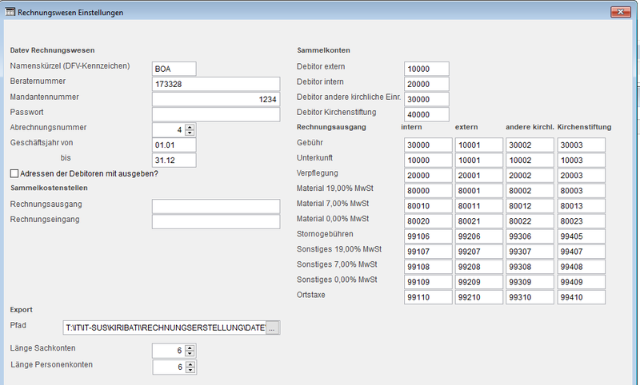Image resolution: width=640 pixels, height=385 pixels.
Task: Edit Material 7,00% MwSt intern 80010
Action: pos(428,206)
